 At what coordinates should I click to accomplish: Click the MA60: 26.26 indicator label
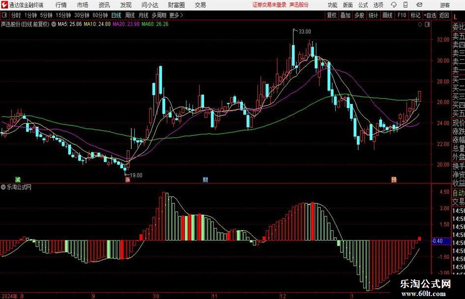tap(155, 24)
